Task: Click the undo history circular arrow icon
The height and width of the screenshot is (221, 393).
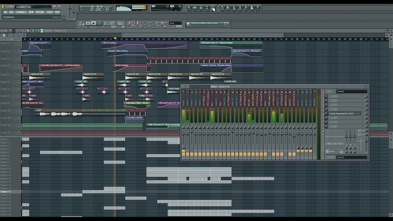Action: [222, 8]
